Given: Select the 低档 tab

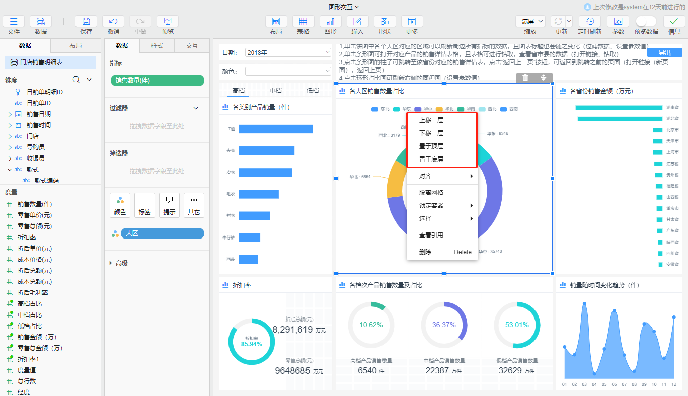Looking at the screenshot, I should (313, 91).
